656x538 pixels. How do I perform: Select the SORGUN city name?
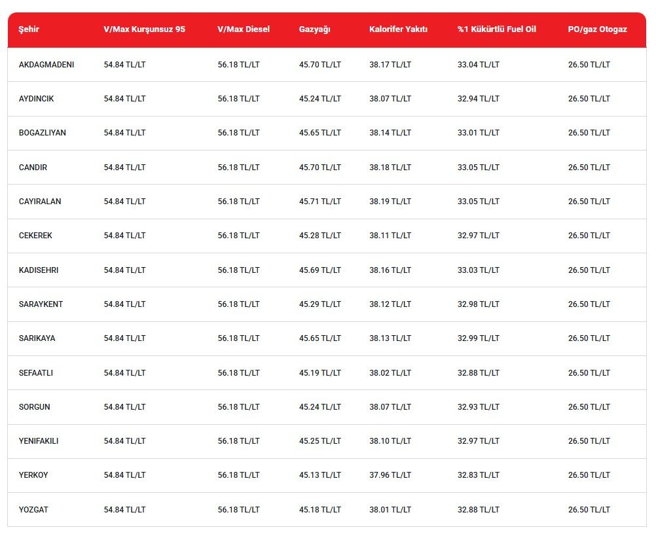coord(34,406)
